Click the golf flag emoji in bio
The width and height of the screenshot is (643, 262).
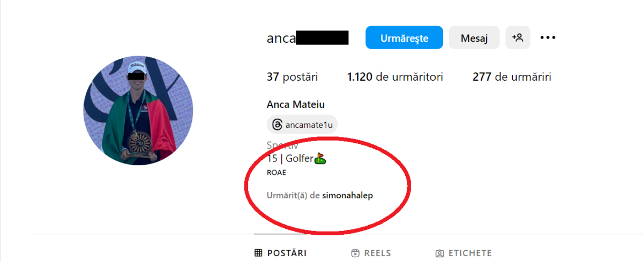point(320,158)
